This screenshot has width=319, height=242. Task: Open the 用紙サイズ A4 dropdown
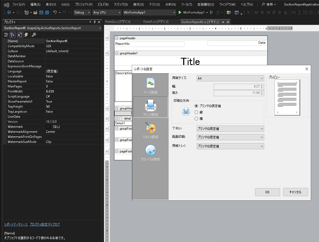230,78
